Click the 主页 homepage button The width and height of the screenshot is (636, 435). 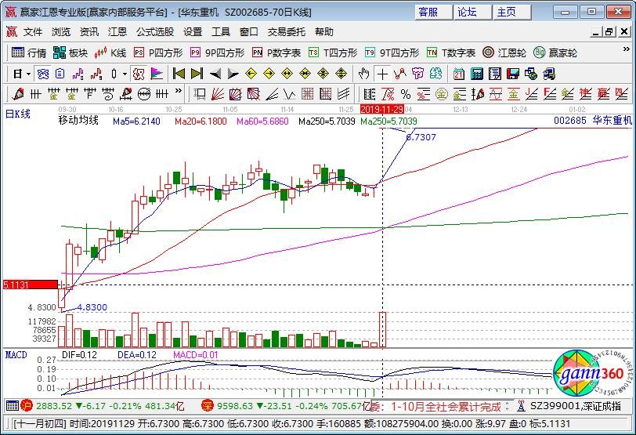[512, 12]
